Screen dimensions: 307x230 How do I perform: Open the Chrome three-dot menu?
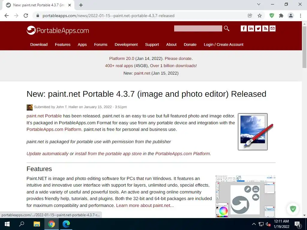300,16
